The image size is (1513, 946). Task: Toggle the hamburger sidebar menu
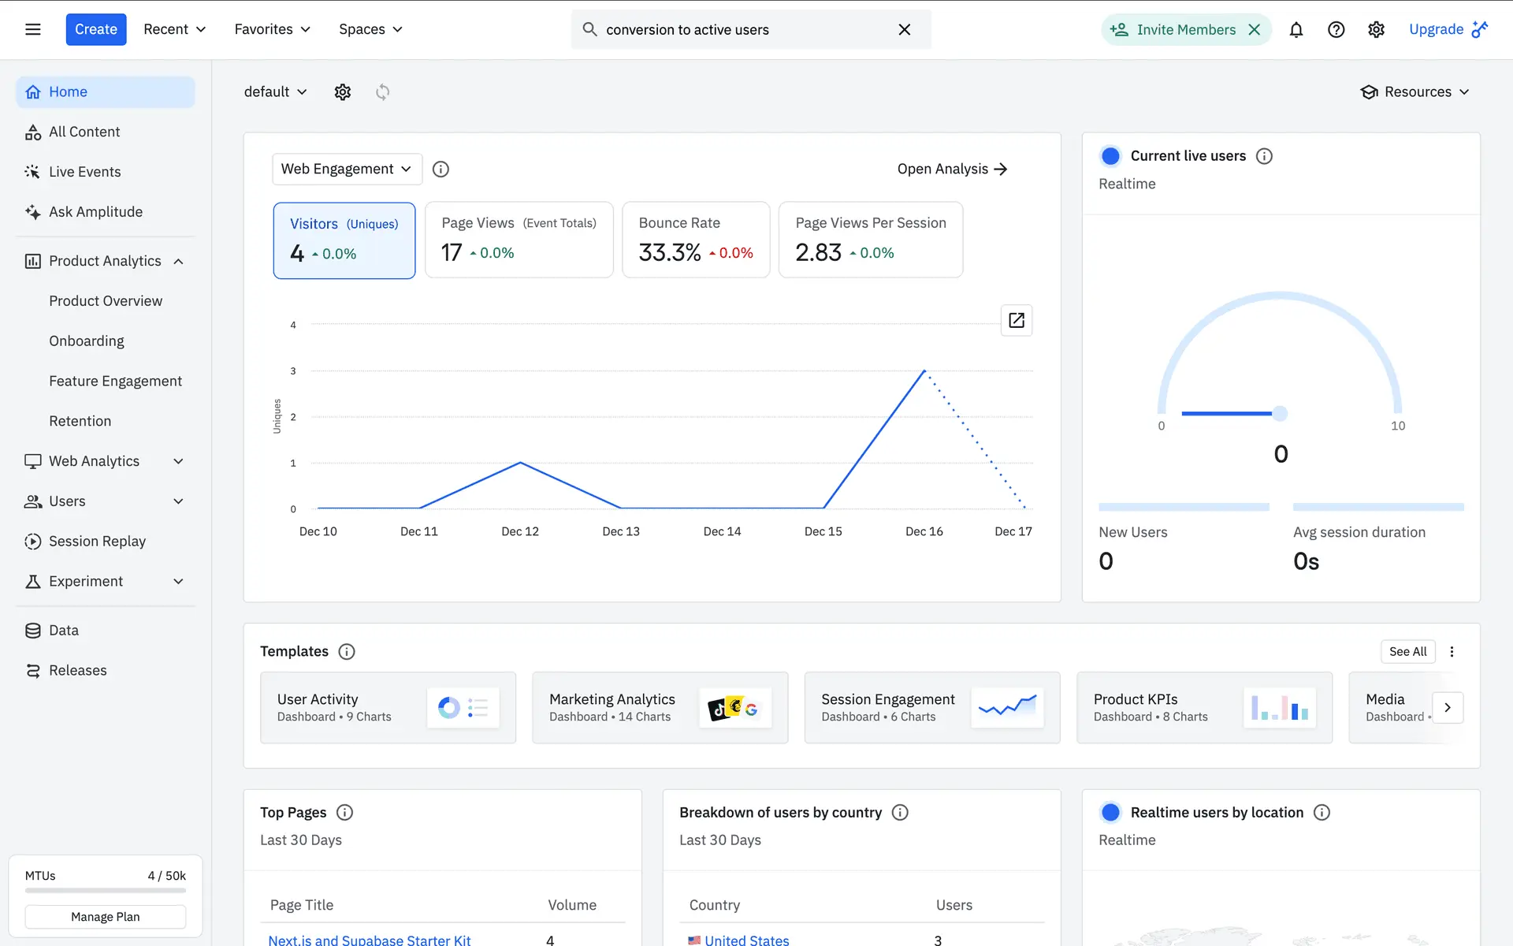[32, 30]
